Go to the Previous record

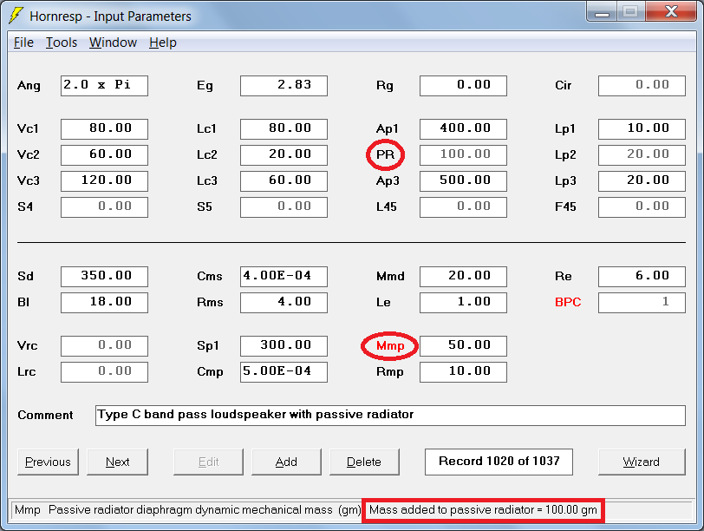click(48, 462)
